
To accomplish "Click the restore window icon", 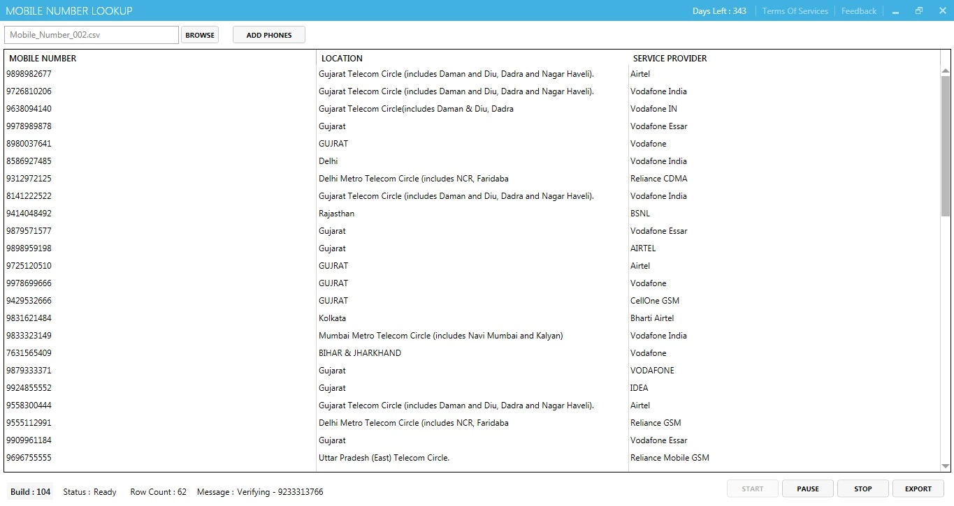I will point(918,11).
